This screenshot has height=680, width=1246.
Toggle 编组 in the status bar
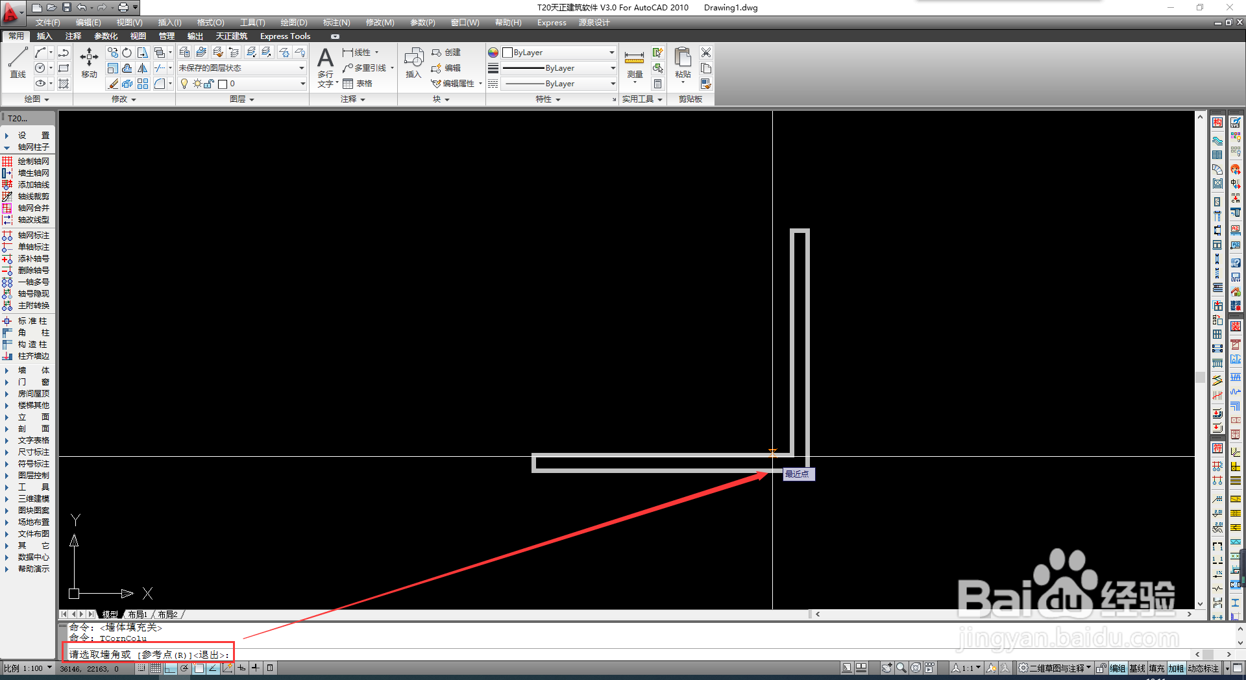coord(1118,668)
